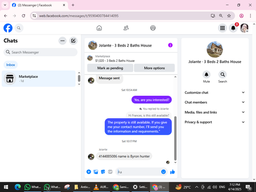Switch to the Messenger | Facebook browser tab
This screenshot has width=256, height=192.
pos(39,5)
